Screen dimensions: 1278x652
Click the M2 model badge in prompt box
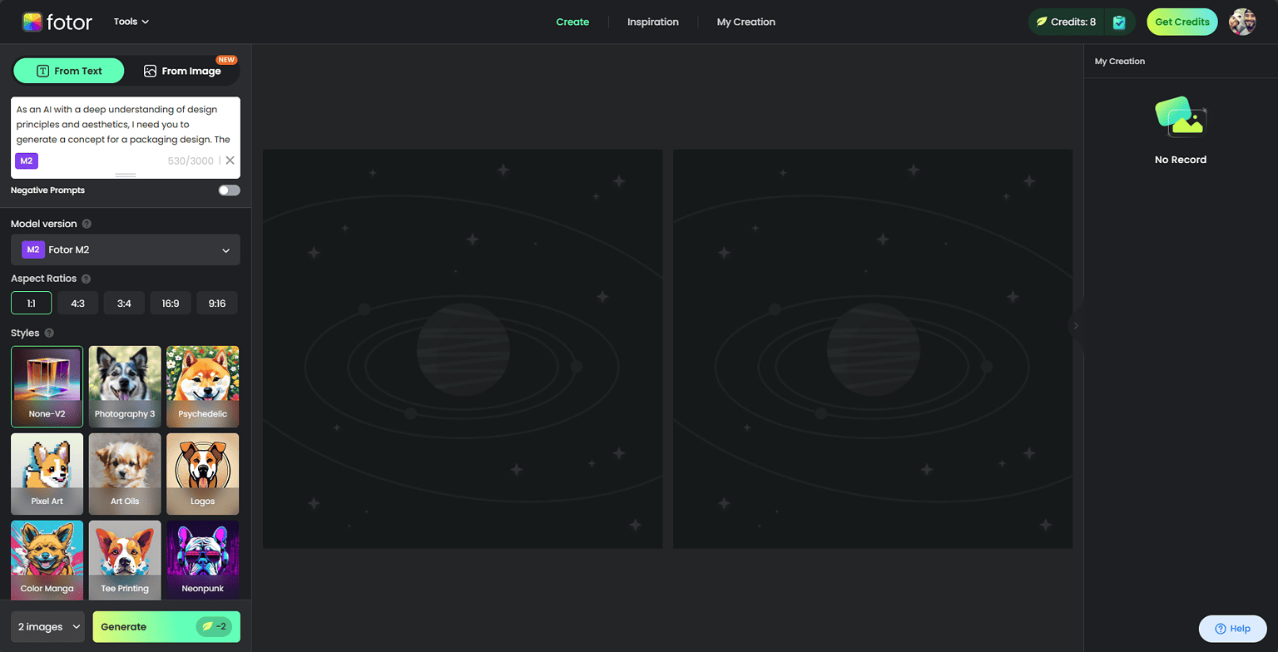pyautogui.click(x=27, y=161)
